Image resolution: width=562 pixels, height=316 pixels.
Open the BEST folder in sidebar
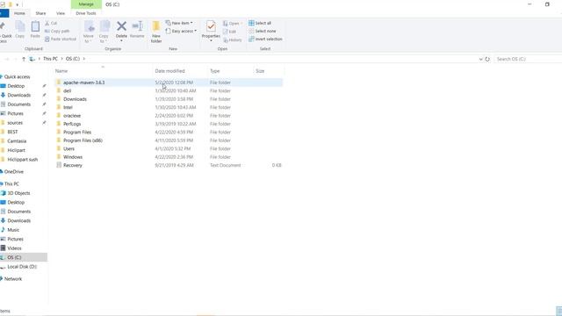coord(12,132)
